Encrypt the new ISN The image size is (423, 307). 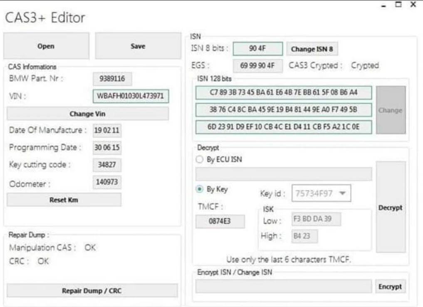pyautogui.click(x=391, y=286)
